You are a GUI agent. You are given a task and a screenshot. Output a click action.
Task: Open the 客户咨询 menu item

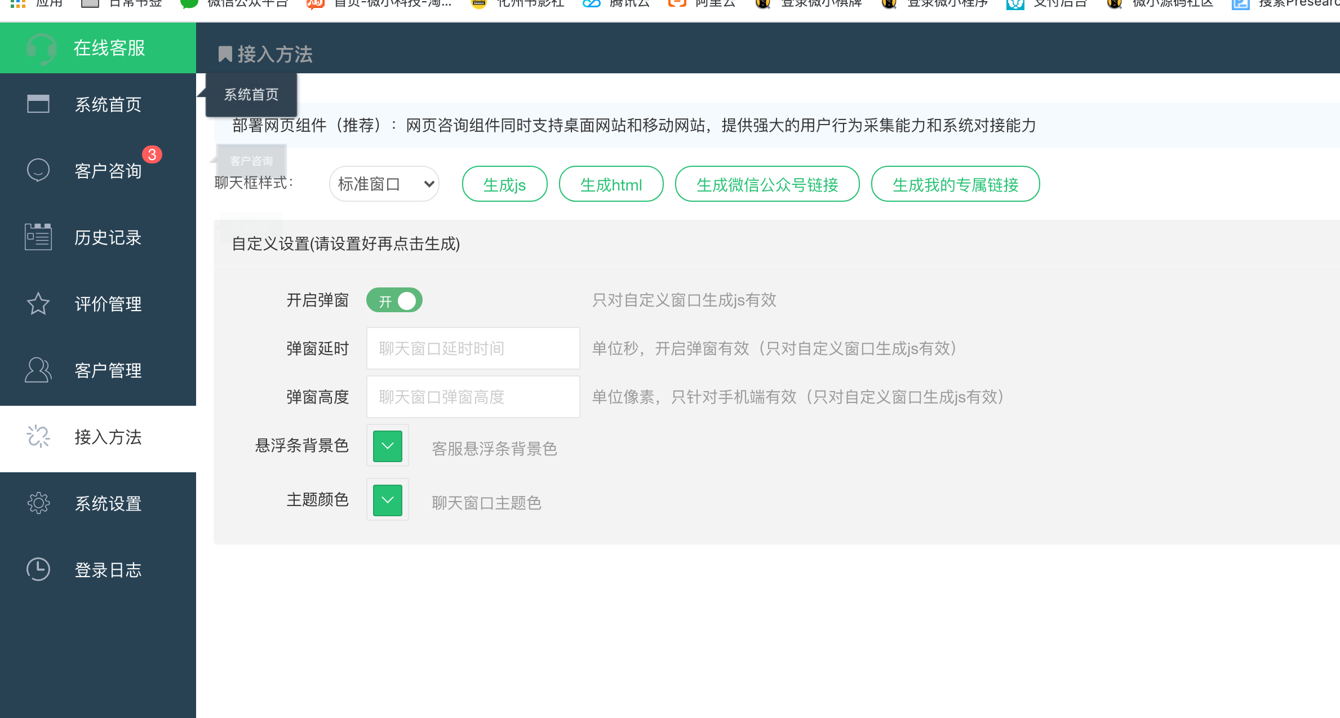(98, 170)
